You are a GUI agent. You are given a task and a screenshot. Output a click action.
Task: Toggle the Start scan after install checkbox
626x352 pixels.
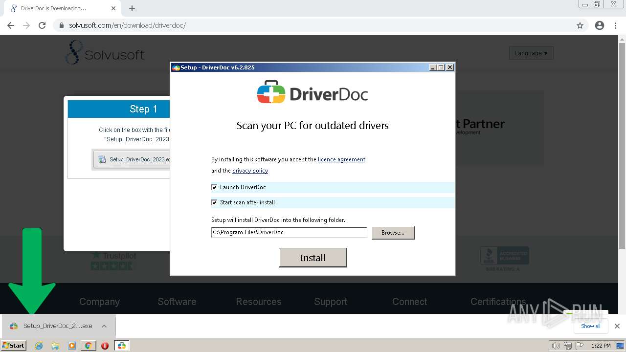[214, 202]
